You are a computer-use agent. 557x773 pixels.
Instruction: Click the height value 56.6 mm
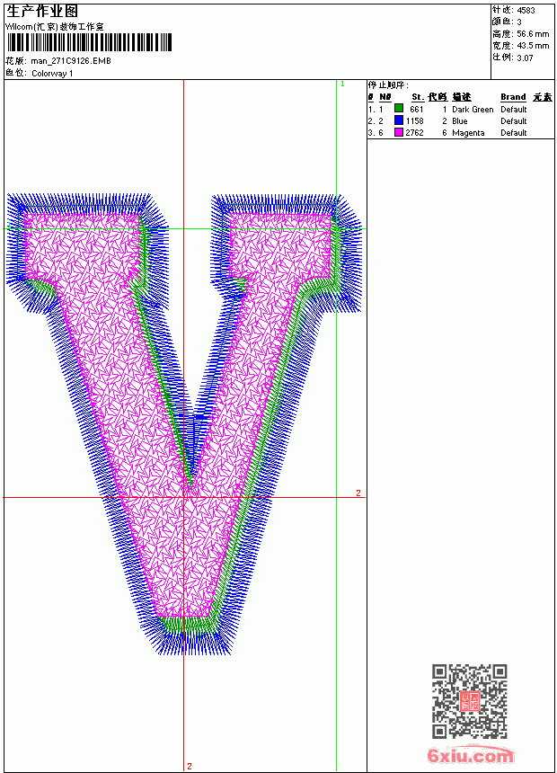[x=533, y=34]
